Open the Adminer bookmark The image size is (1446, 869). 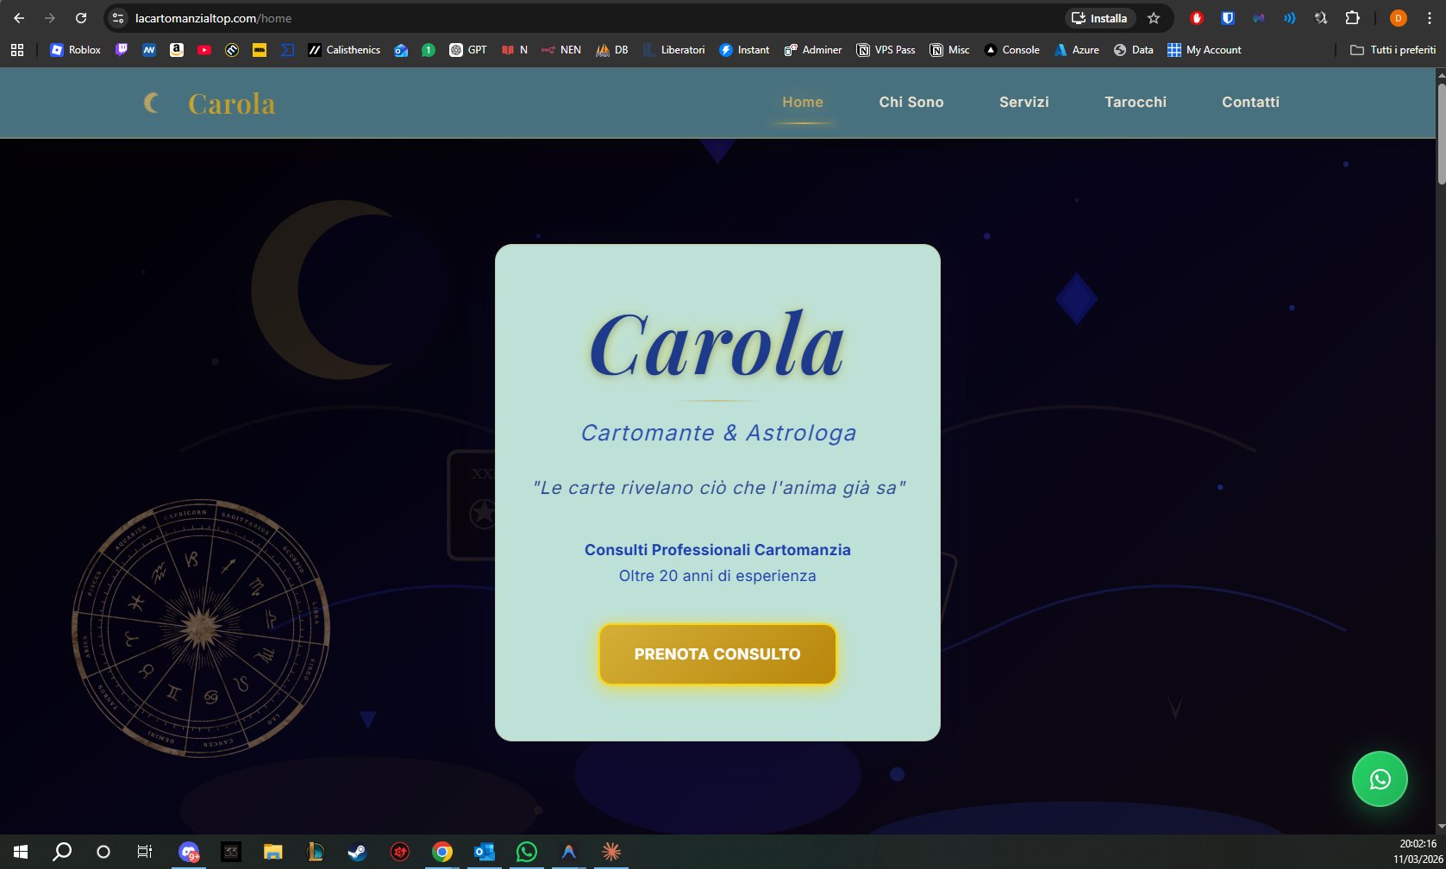(811, 49)
